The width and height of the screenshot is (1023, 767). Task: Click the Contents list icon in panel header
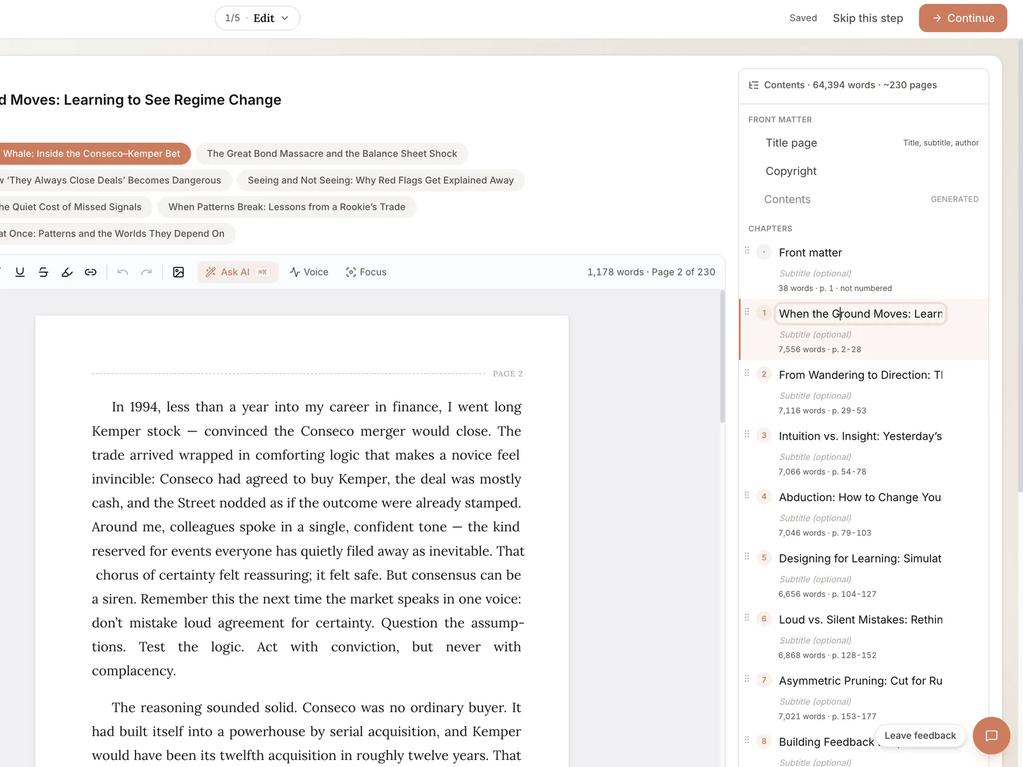pos(754,85)
